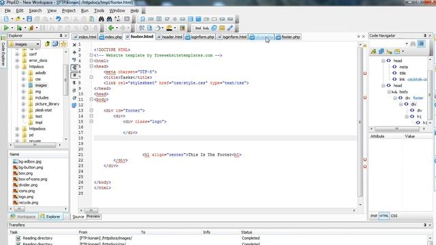
Task: Select the PHP tab in Code Navigator
Action: (374, 216)
